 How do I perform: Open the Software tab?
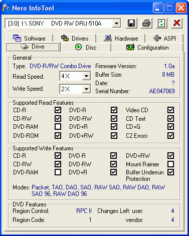[29, 39]
